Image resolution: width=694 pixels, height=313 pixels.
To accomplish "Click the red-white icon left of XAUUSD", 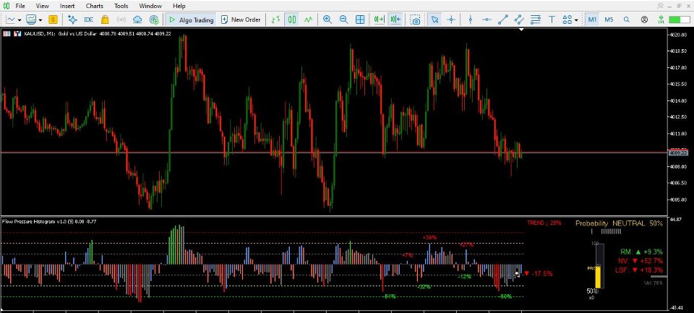I will [17, 34].
